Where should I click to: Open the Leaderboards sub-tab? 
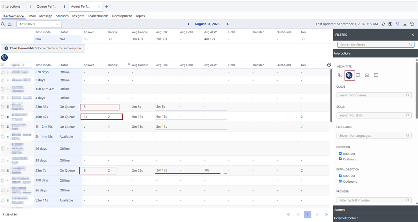pyautogui.click(x=98, y=16)
